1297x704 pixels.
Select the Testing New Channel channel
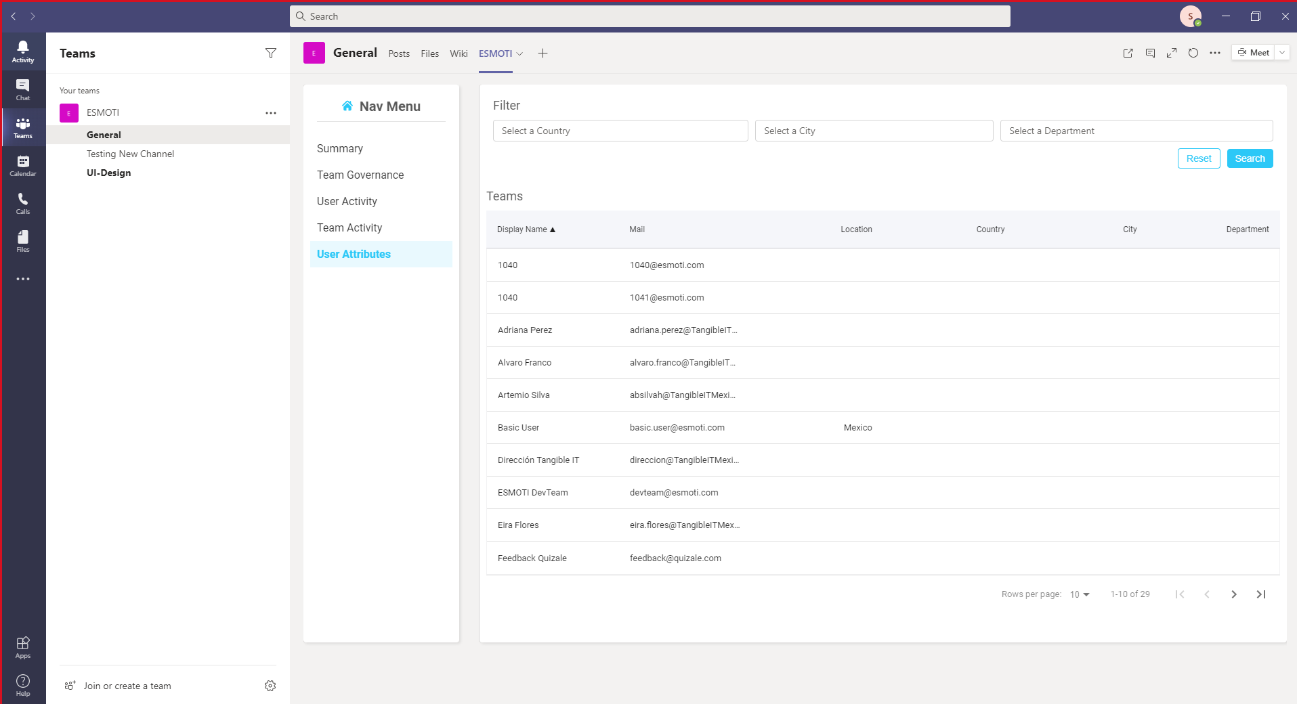pos(168,154)
